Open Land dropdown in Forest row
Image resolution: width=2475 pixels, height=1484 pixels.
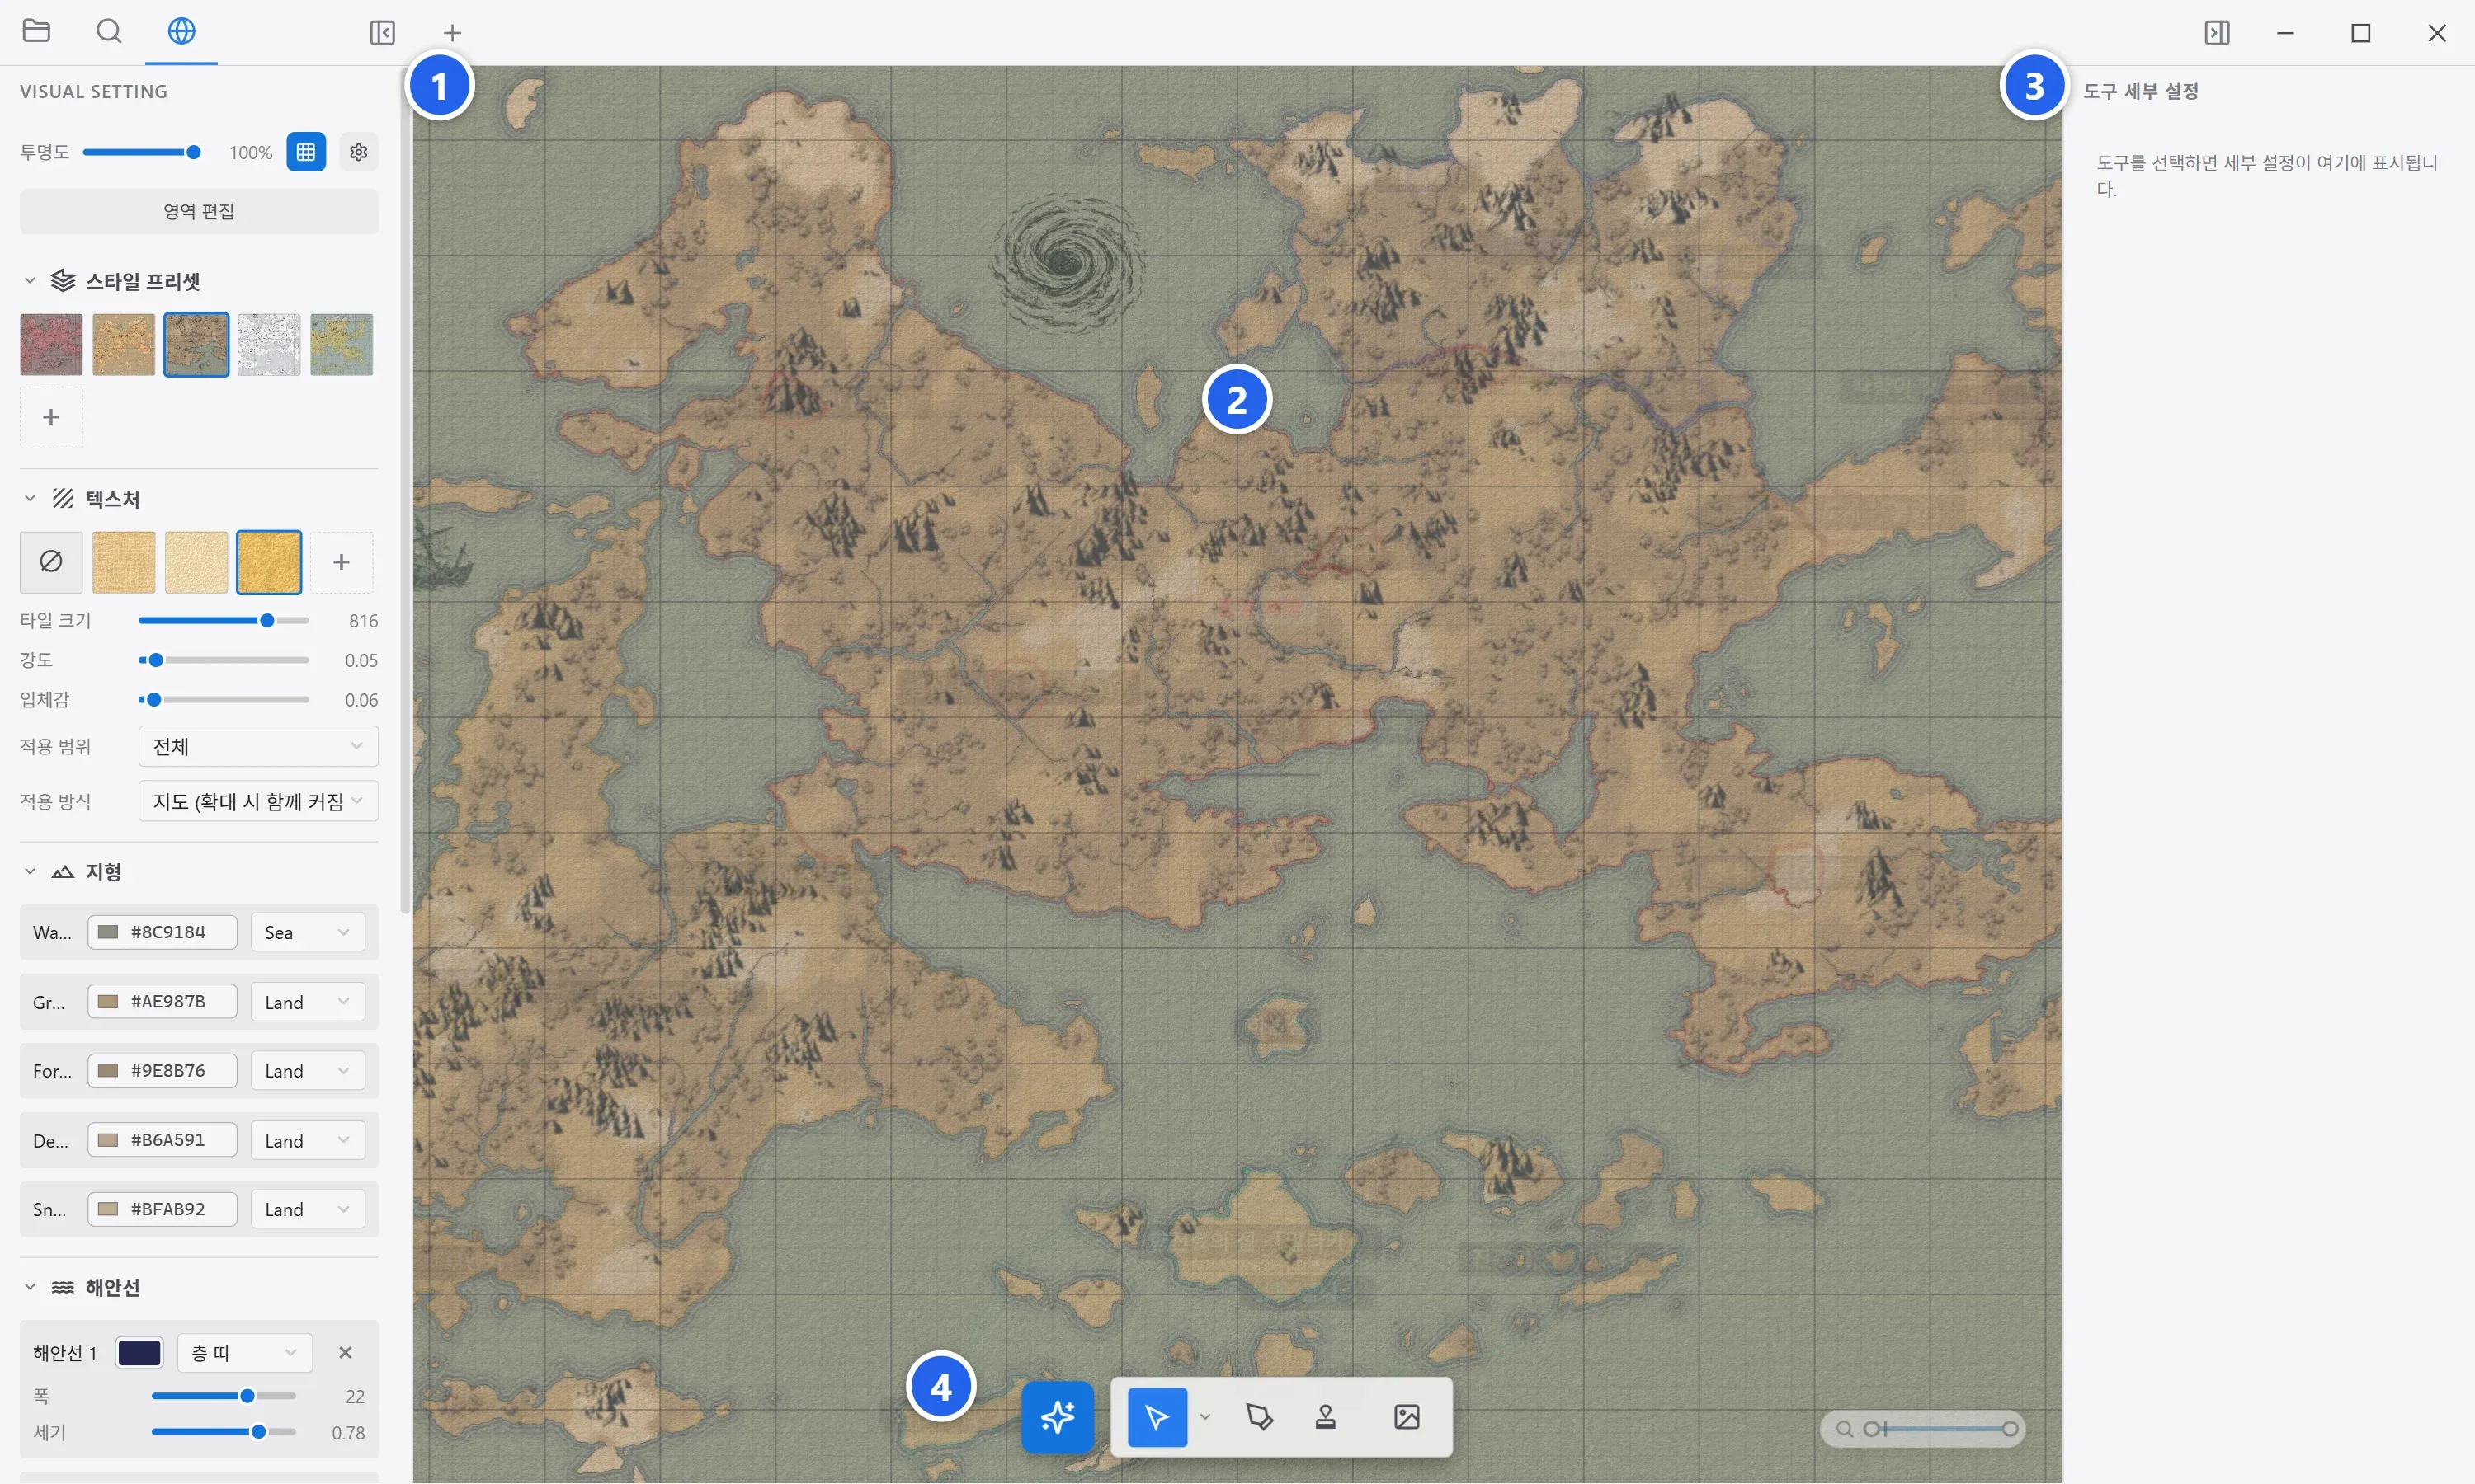pyautogui.click(x=307, y=1070)
